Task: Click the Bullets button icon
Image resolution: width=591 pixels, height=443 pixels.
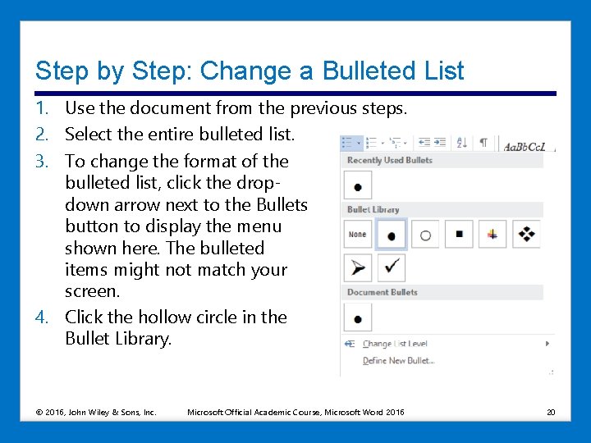Action: click(x=347, y=143)
